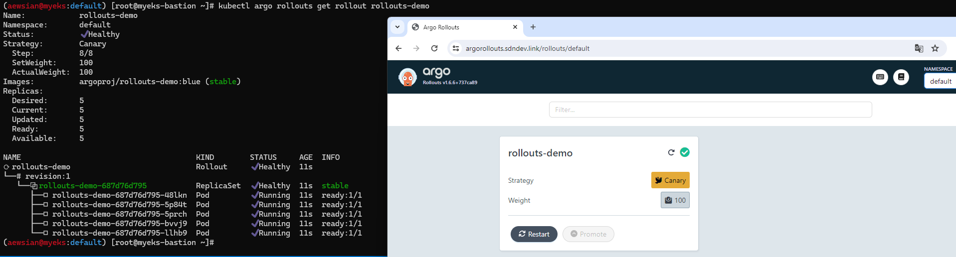This screenshot has width=956, height=257.
Task: Click the 'AGE' column header in terminal
Action: (x=306, y=157)
